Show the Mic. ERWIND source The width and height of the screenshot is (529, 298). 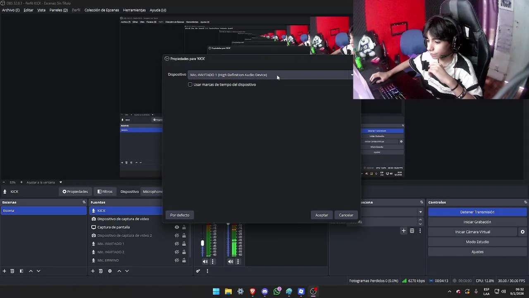[177, 260]
